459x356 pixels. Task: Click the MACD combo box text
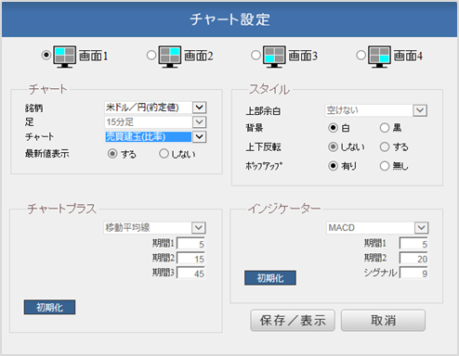pyautogui.click(x=342, y=228)
